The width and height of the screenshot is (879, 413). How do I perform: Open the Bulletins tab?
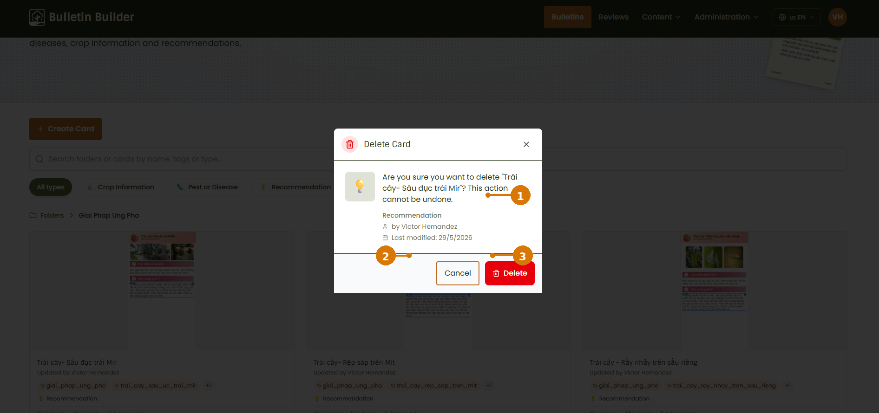[x=567, y=17]
